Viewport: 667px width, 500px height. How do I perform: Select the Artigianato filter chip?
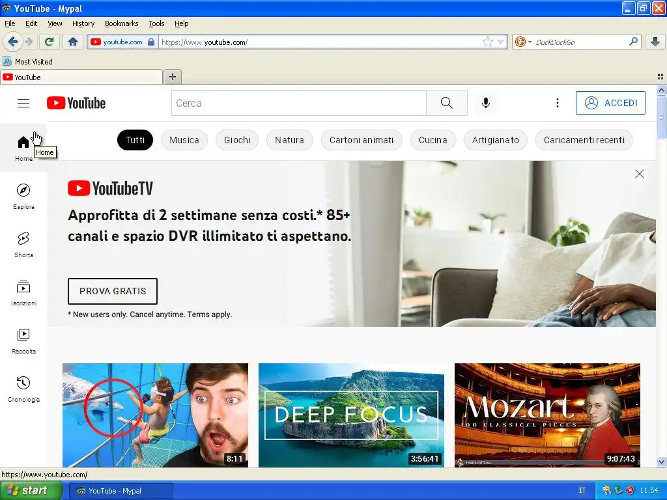(x=496, y=140)
